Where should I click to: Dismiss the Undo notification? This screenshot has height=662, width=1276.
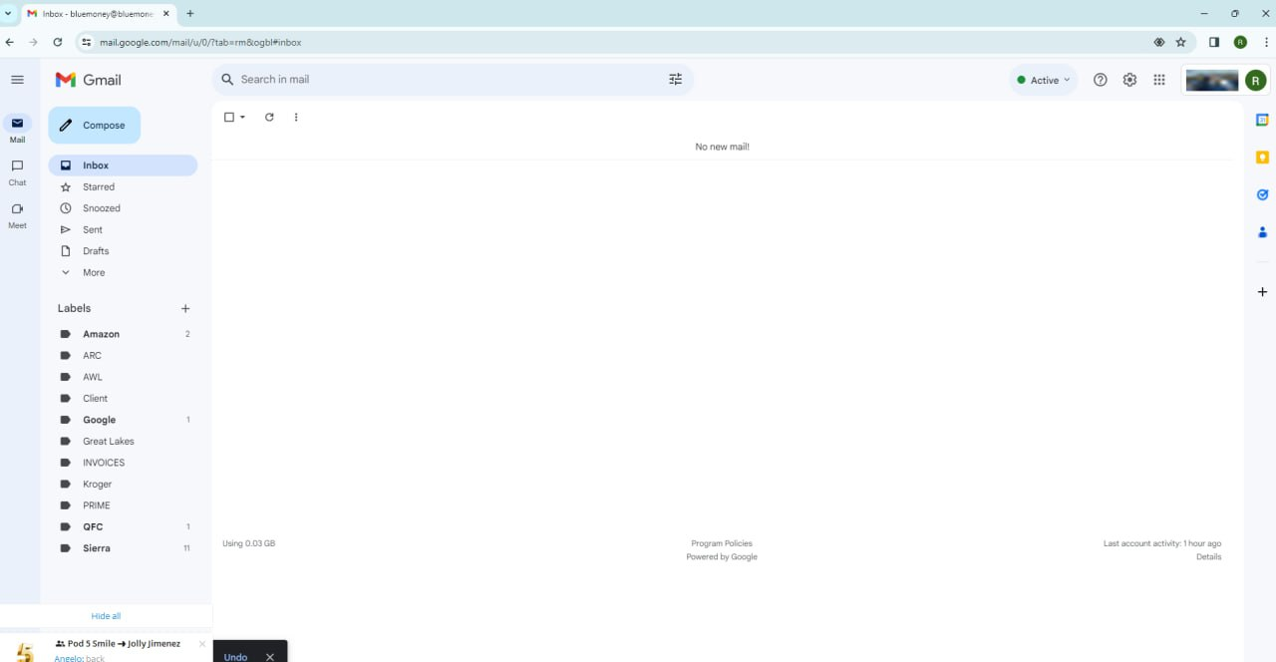[269, 657]
